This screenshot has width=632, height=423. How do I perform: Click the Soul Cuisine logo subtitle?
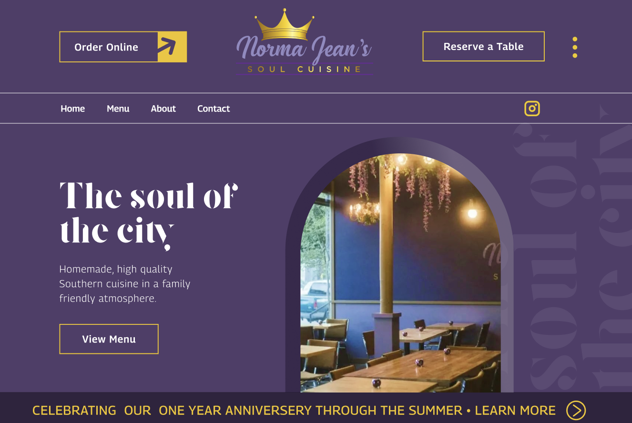[x=305, y=70]
